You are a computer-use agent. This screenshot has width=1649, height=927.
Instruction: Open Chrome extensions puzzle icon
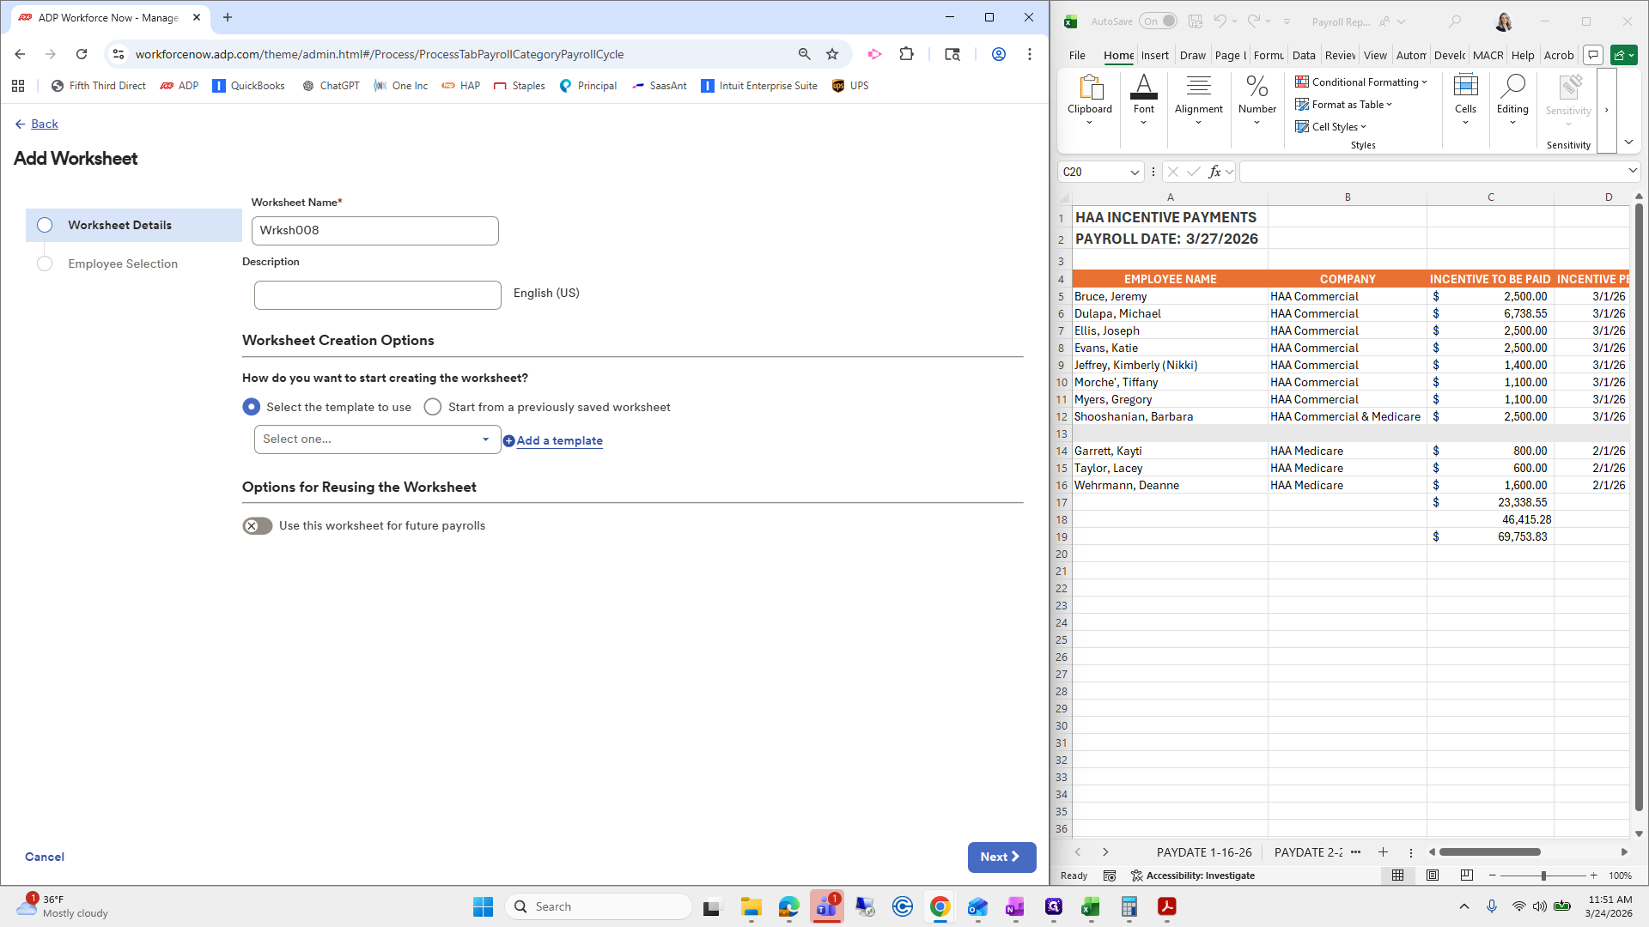pyautogui.click(x=906, y=54)
